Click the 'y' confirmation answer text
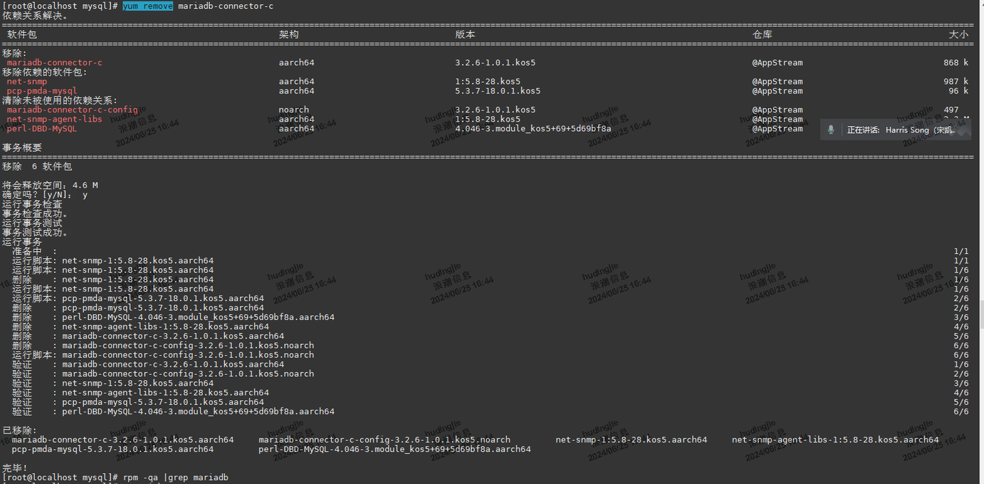984x484 pixels. pos(85,195)
